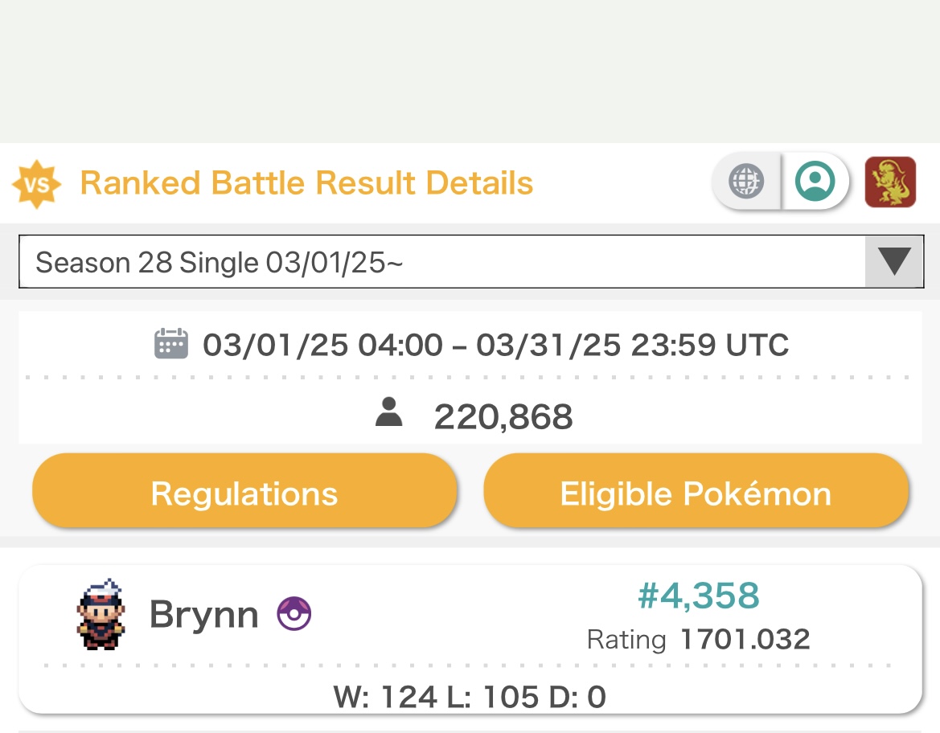This screenshot has height=733, width=940.
Task: Click the season date range 03/01/25 – 03/31/25
Action: point(496,346)
